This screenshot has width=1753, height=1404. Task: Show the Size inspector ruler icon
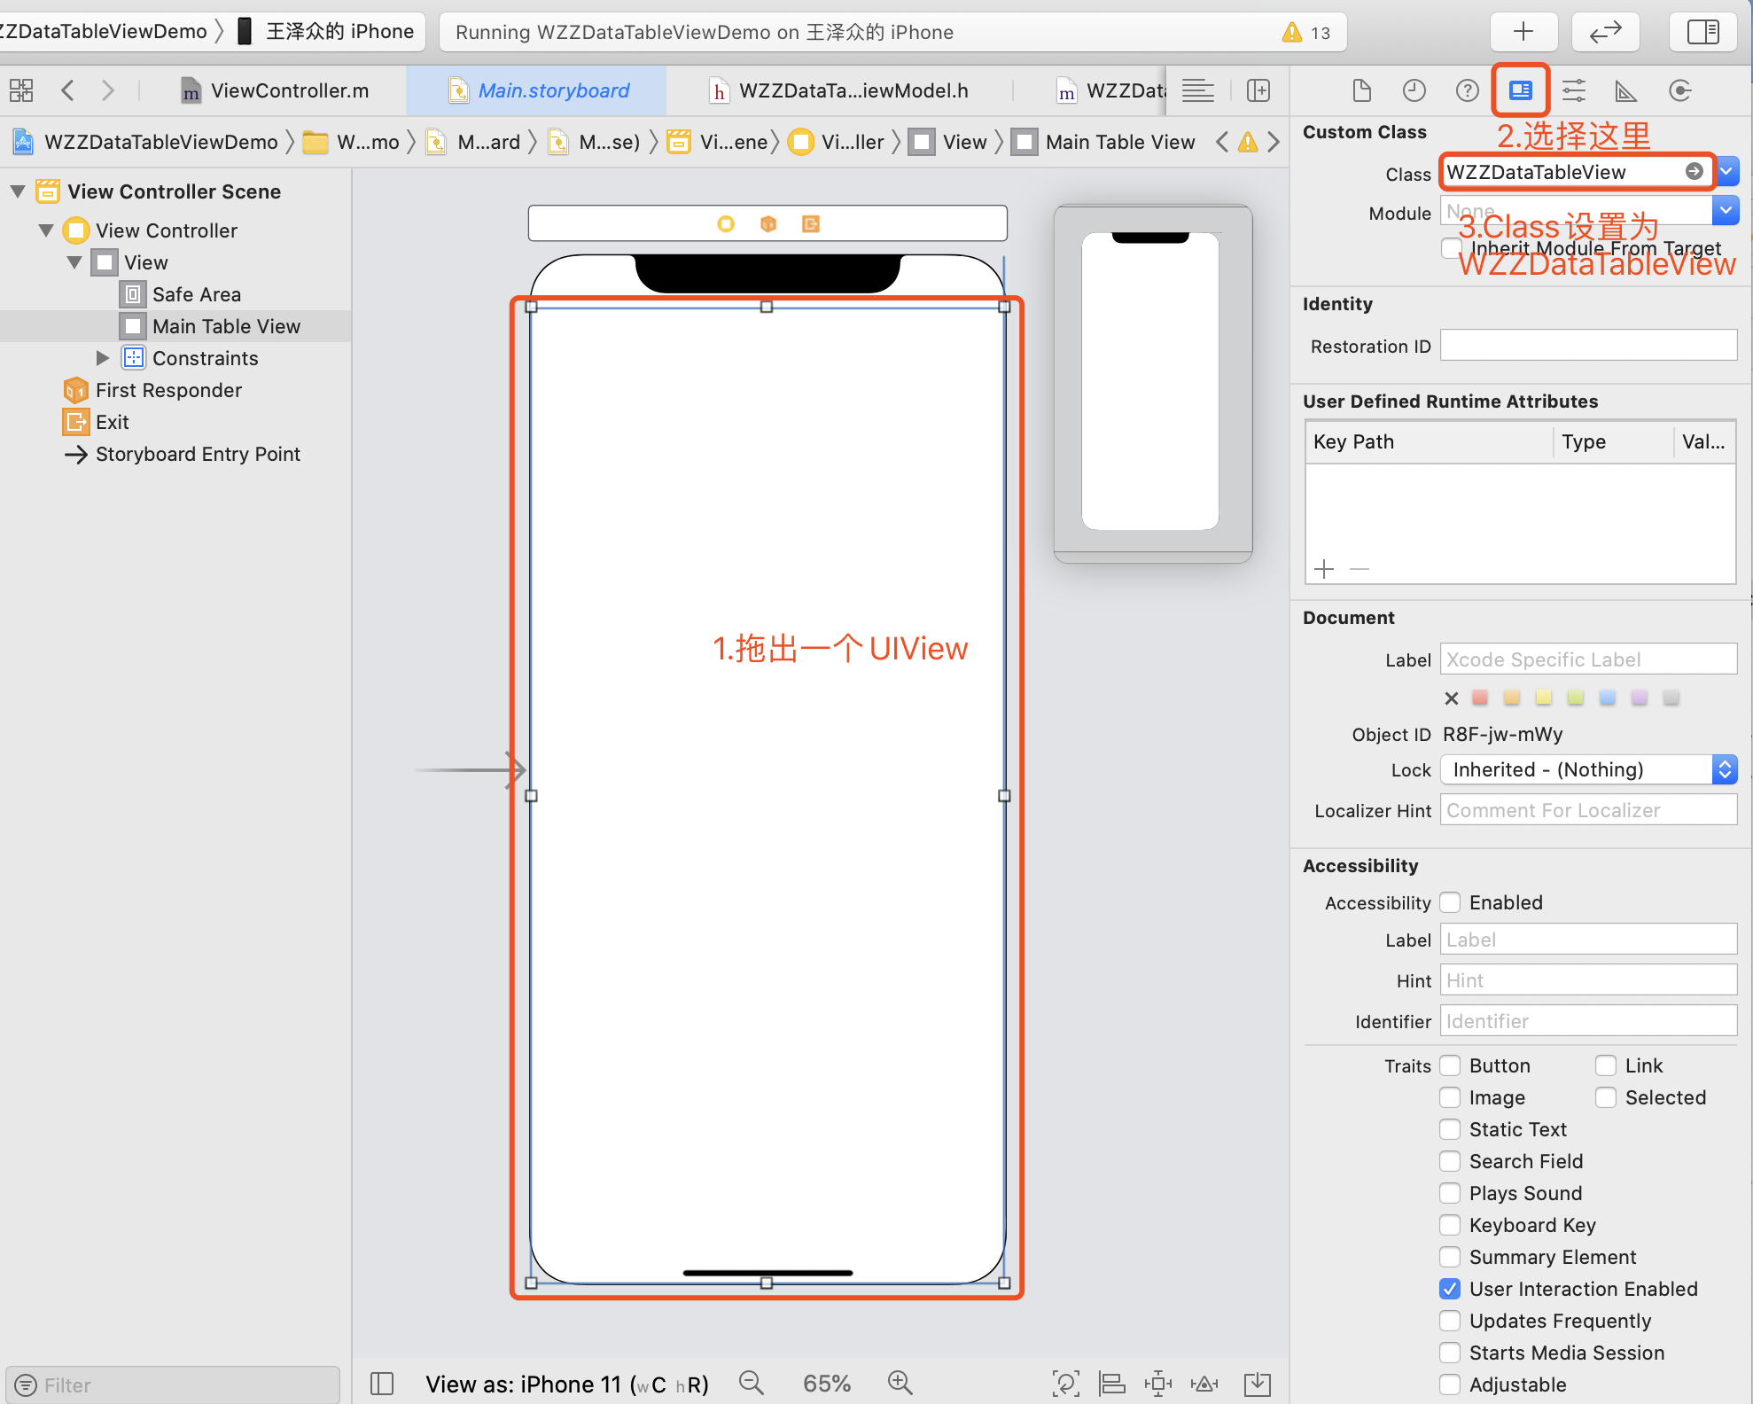tap(1625, 90)
